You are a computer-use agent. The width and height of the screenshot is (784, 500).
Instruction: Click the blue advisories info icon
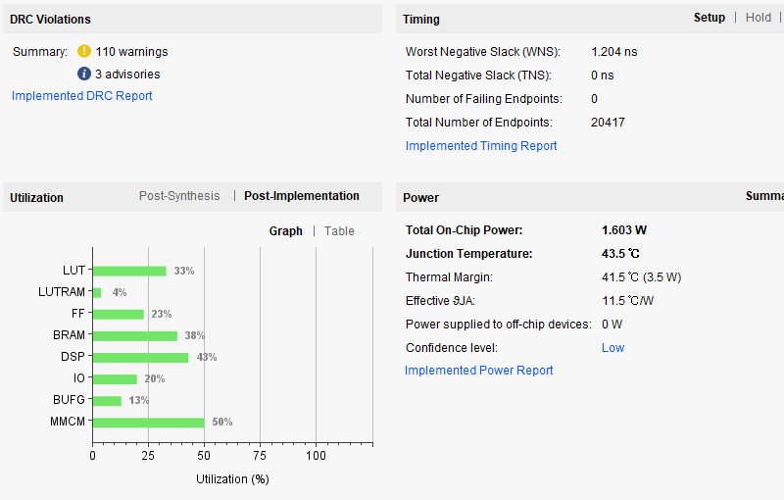pos(84,74)
